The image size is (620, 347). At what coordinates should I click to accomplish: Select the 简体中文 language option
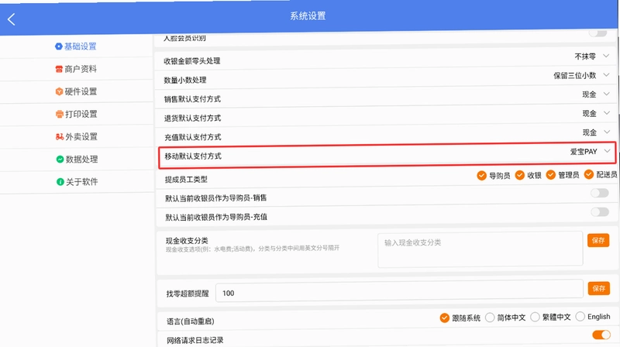490,318
